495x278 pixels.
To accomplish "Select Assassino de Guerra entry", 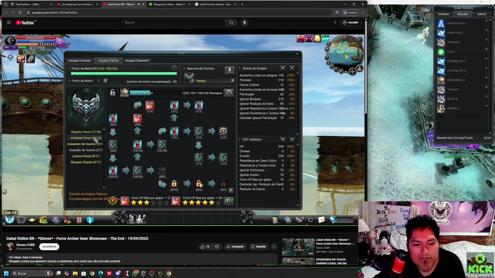I will [85, 144].
